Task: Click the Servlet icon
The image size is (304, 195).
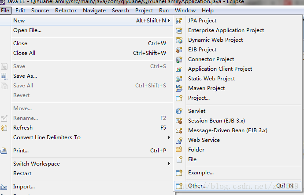Action: point(179,111)
